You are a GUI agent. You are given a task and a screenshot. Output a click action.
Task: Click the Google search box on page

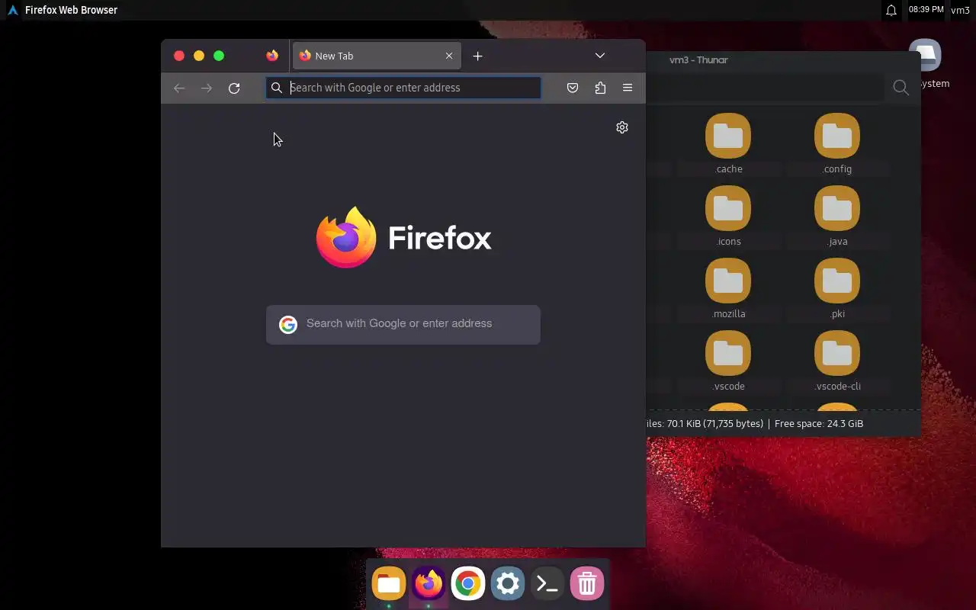click(x=403, y=324)
